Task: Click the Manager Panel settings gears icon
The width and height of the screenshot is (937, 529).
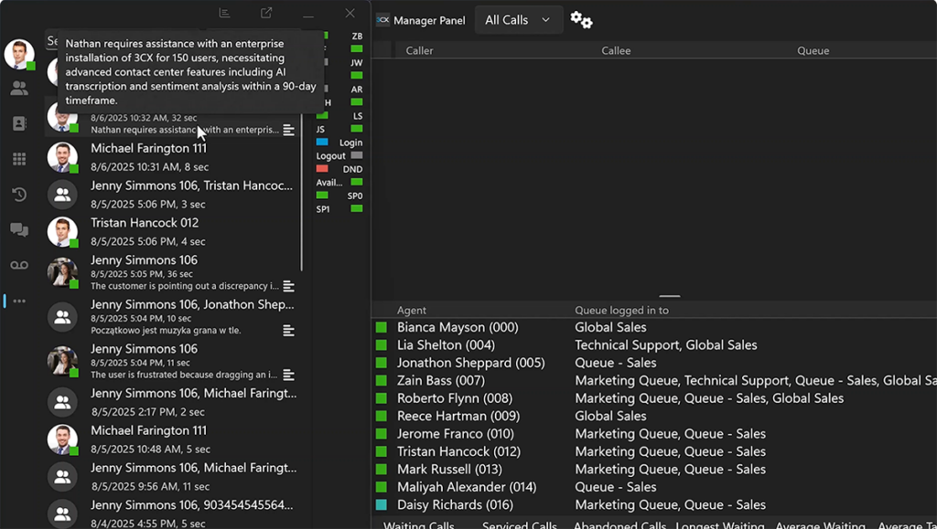Action: coord(581,20)
